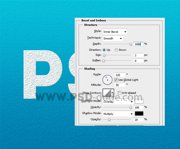
Task: Select the Down direction radio button
Action: click(x=116, y=50)
